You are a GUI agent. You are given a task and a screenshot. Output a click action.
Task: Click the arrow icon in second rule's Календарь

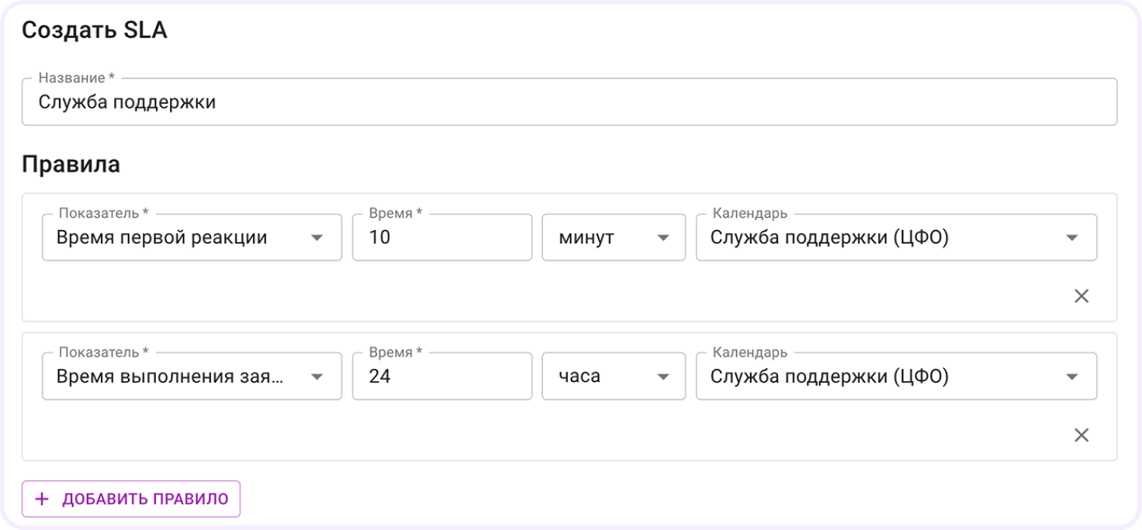(1072, 377)
